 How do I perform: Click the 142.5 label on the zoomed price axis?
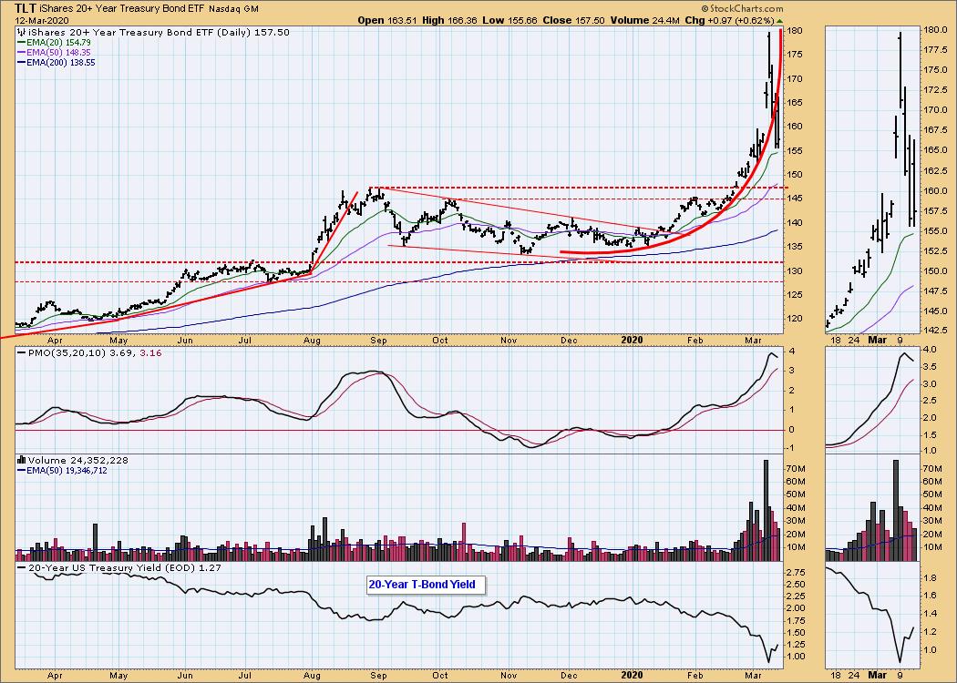point(935,330)
